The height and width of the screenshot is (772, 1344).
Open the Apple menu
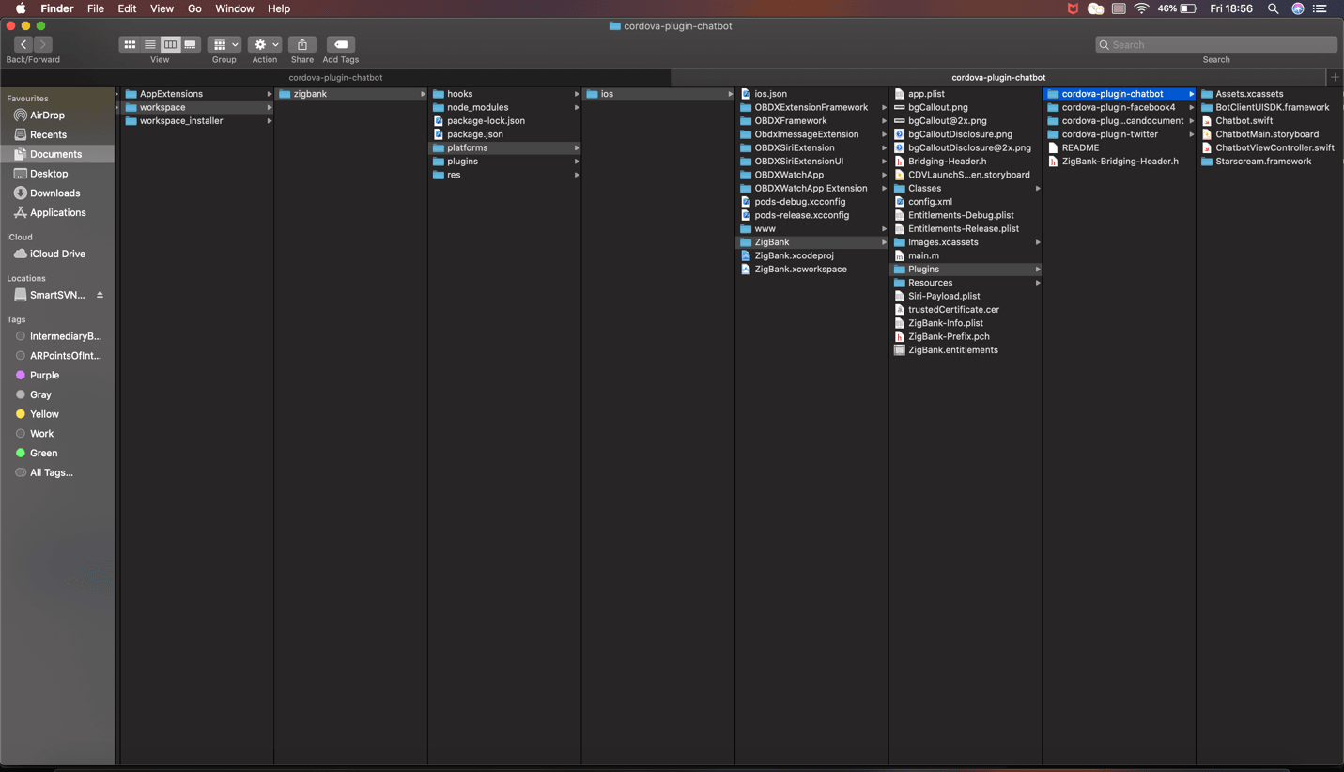tap(21, 8)
